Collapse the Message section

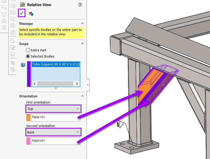[82, 23]
